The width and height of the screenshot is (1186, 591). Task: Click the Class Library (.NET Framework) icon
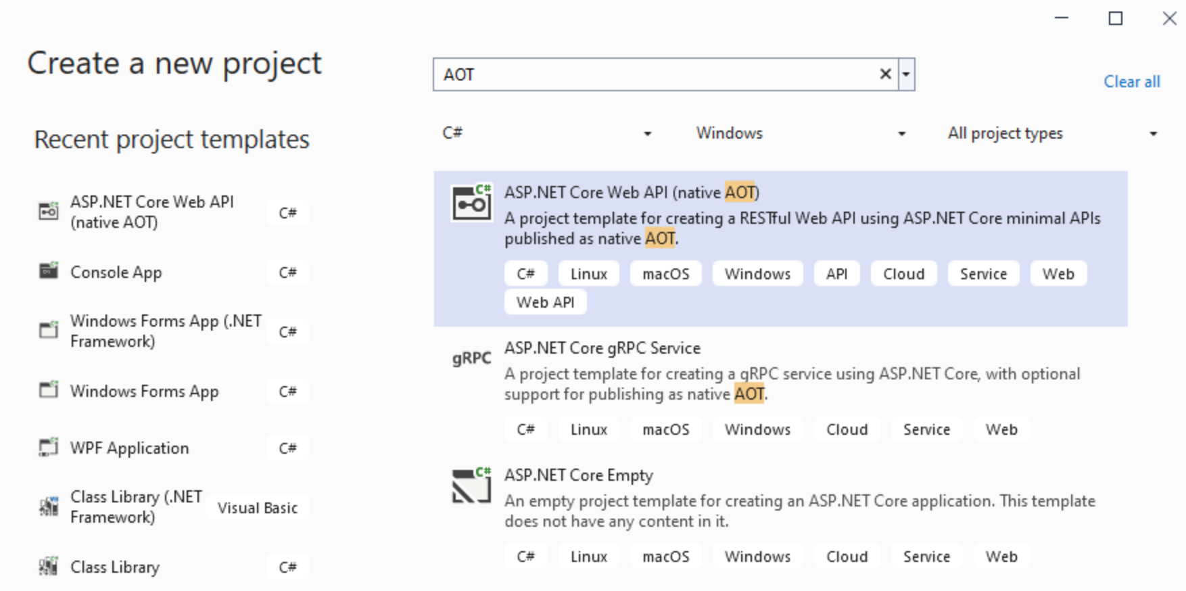tap(48, 506)
